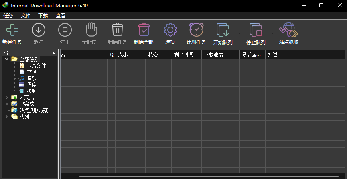The height and width of the screenshot is (179, 347).
Task: Open the dropdown arrow beside 停止队列
Action: (272, 33)
